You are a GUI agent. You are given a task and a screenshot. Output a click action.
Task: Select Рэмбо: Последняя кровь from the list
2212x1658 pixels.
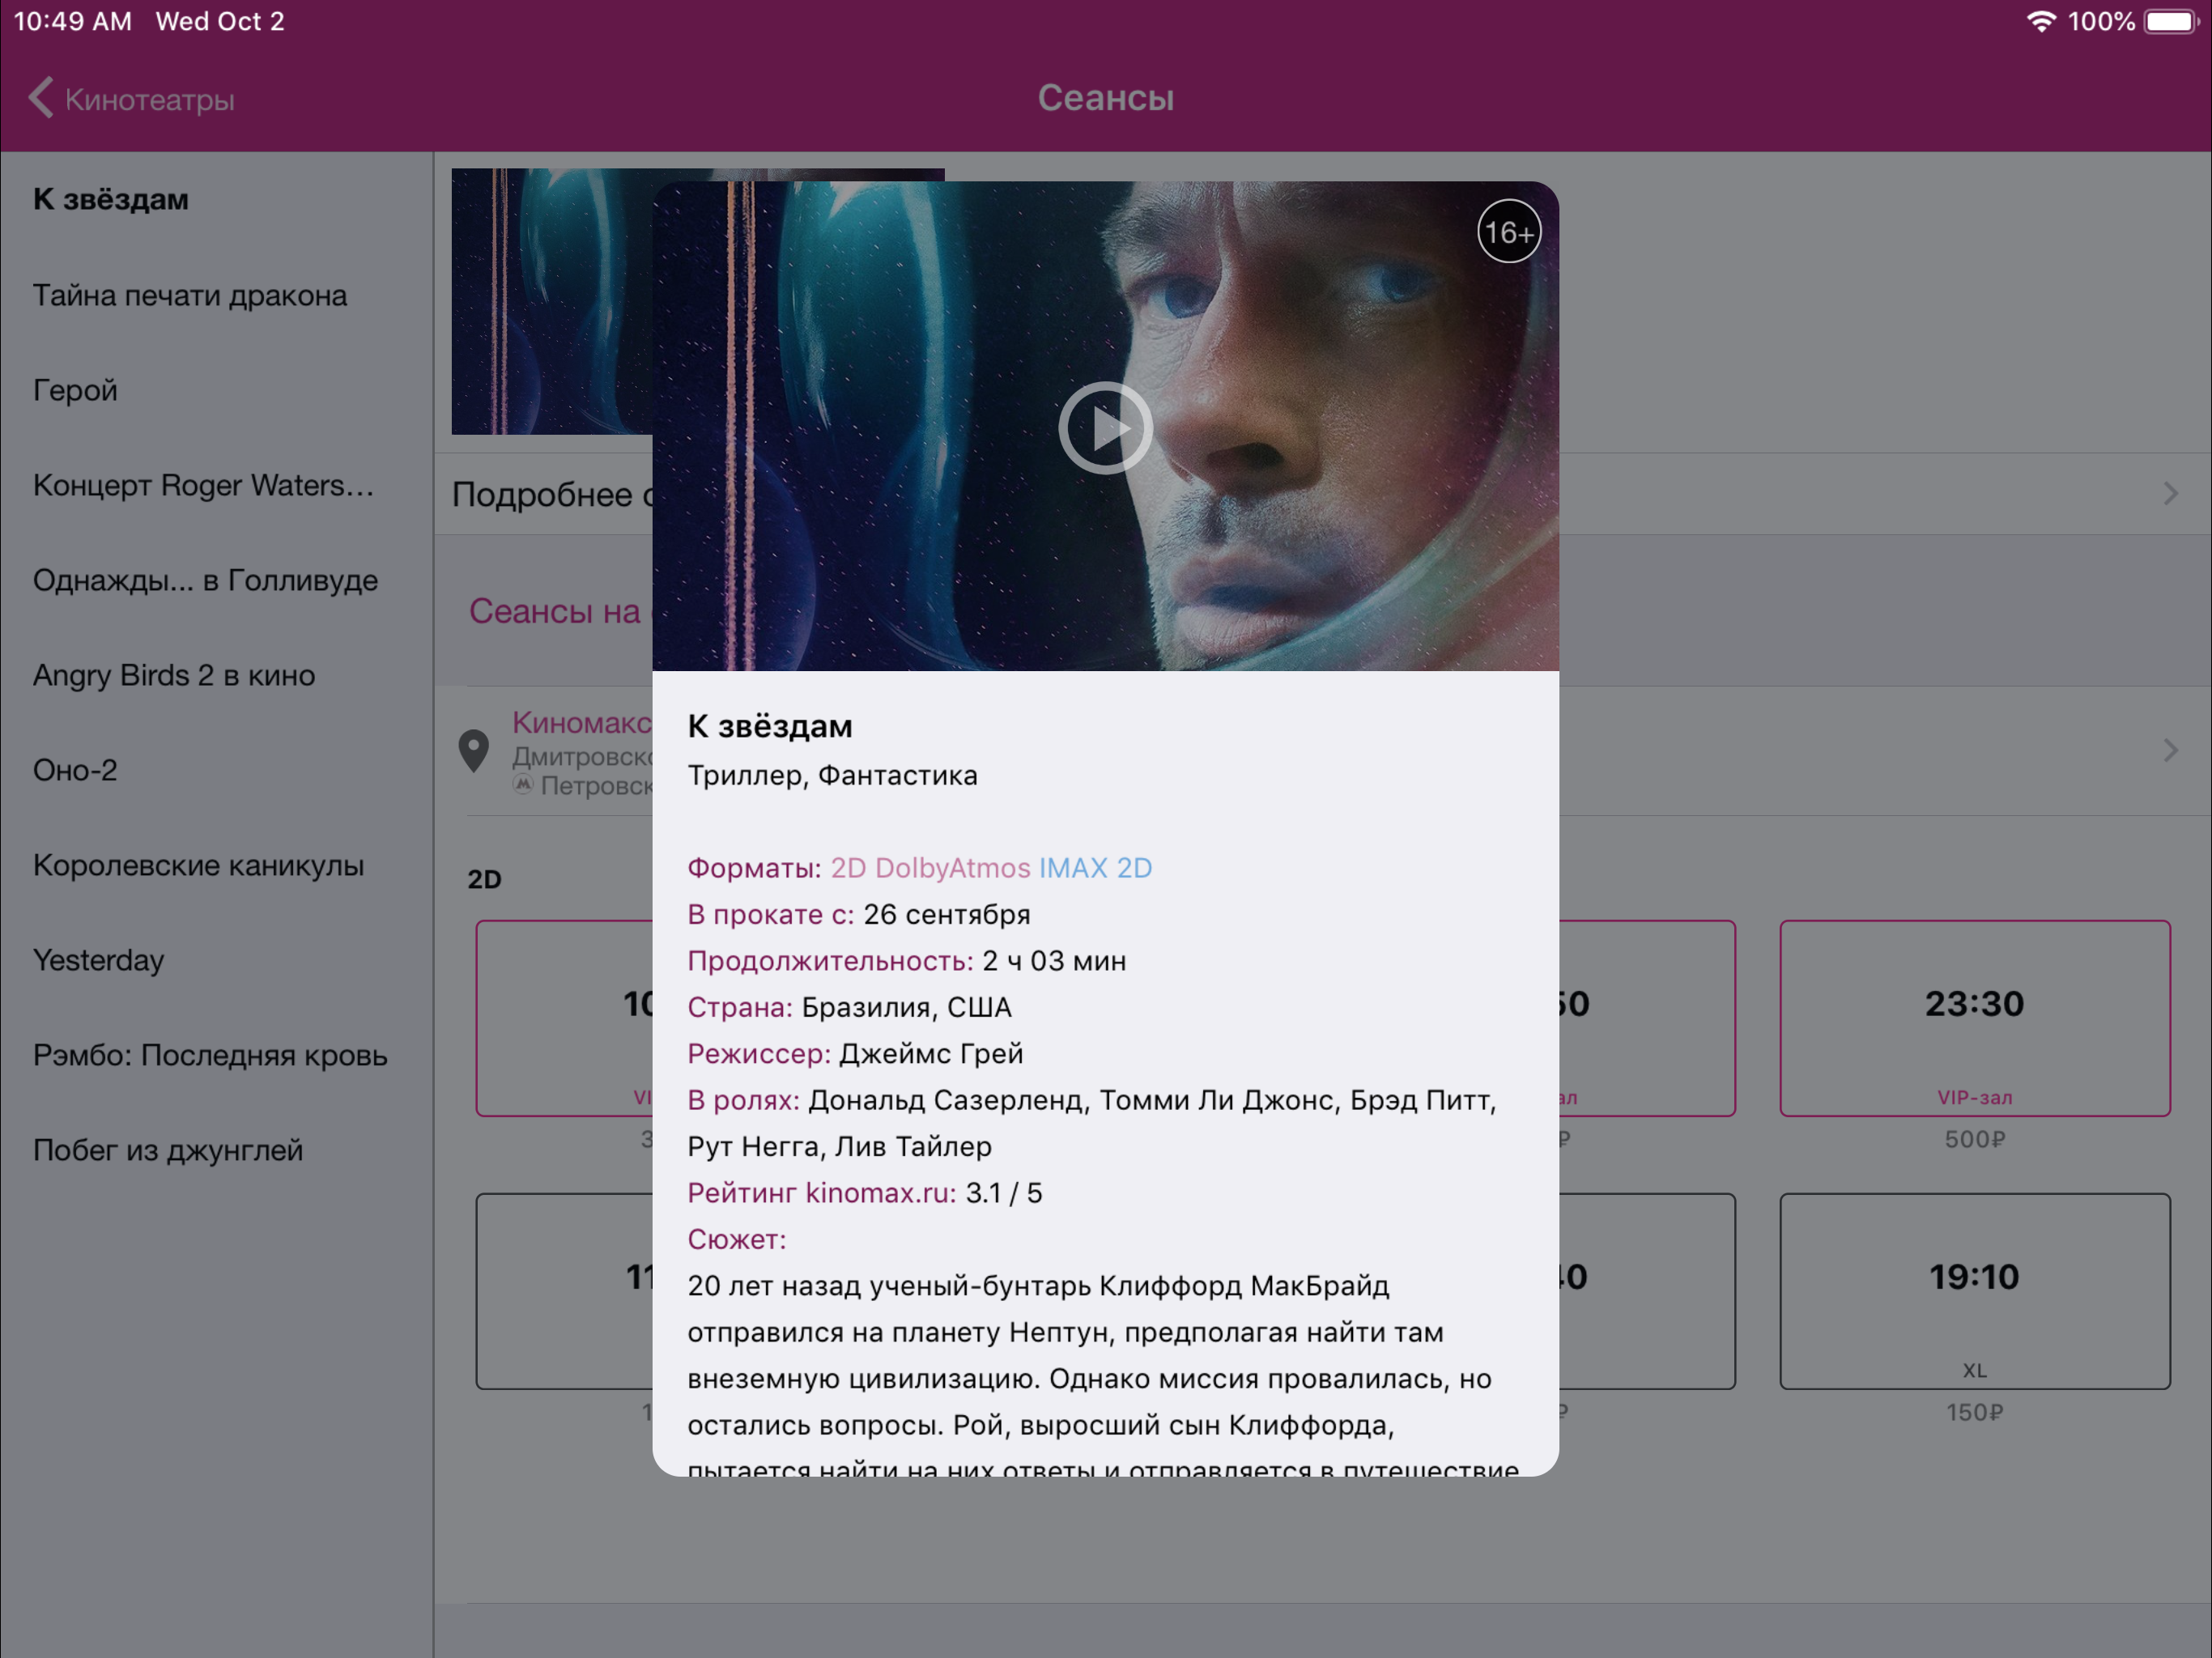(210, 1055)
